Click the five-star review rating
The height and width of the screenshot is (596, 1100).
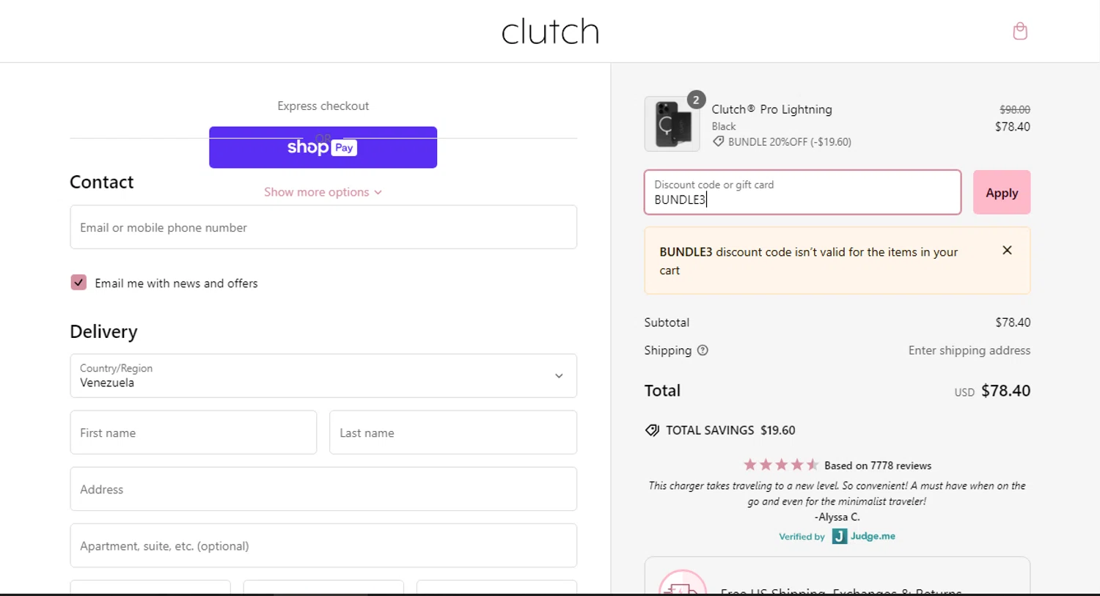click(780, 465)
